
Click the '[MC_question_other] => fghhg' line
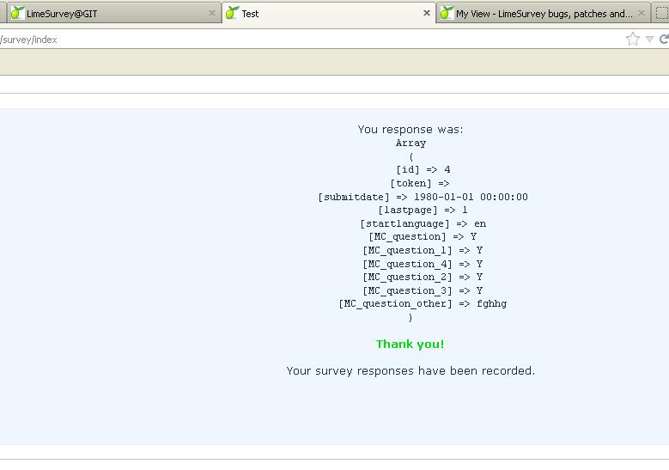[x=423, y=303]
